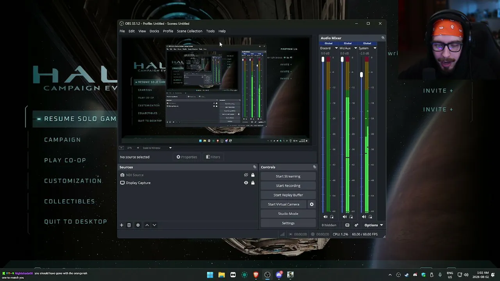
Task: Toggle visibility of Display Capture
Action: [246, 183]
